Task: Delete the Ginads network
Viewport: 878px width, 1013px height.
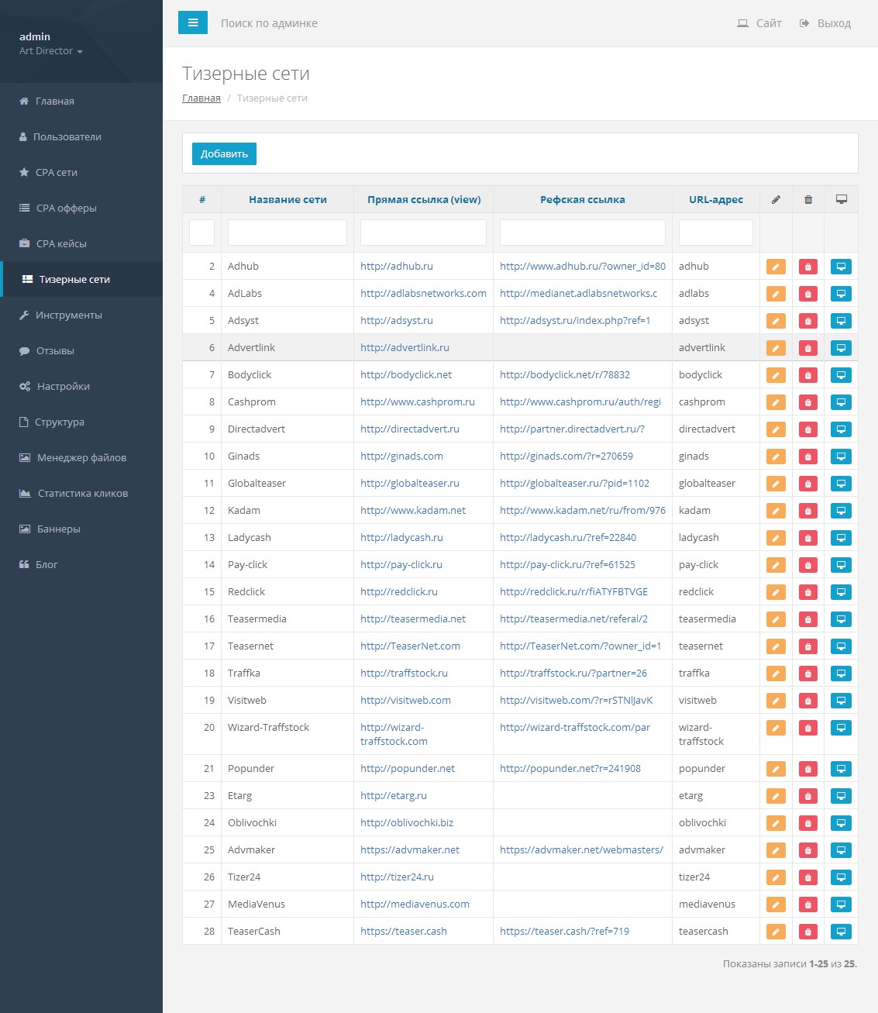Action: 808,457
